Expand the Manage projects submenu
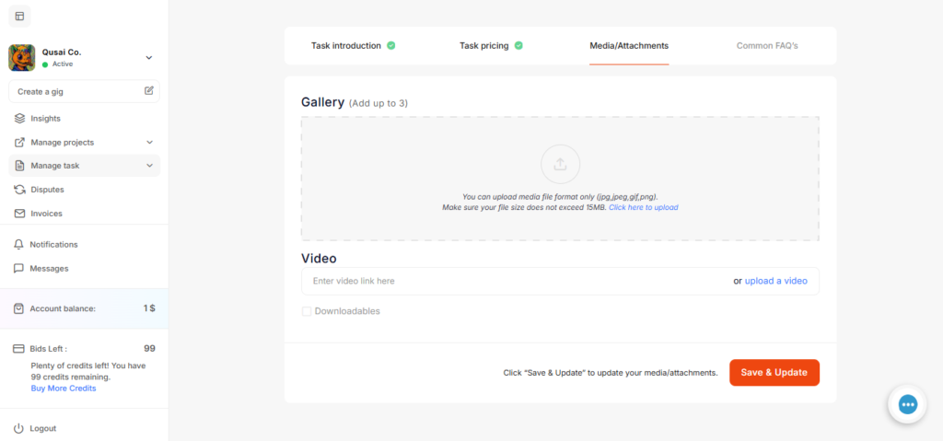This screenshot has height=441, width=943. [149, 143]
